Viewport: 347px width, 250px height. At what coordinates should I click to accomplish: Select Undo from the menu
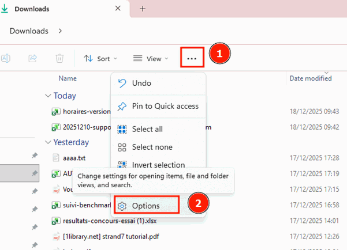click(x=141, y=84)
